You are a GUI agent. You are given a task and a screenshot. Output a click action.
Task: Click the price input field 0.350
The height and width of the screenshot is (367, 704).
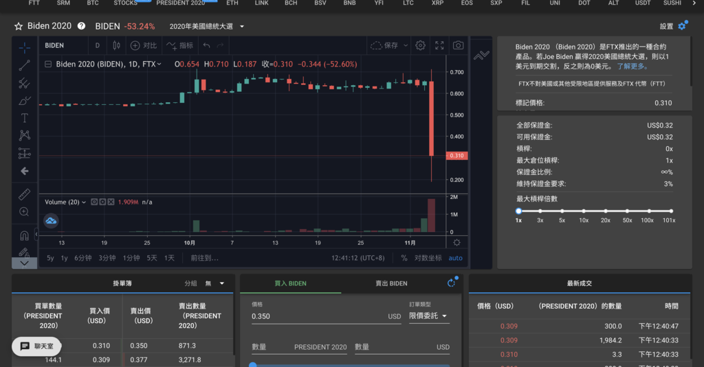327,316
